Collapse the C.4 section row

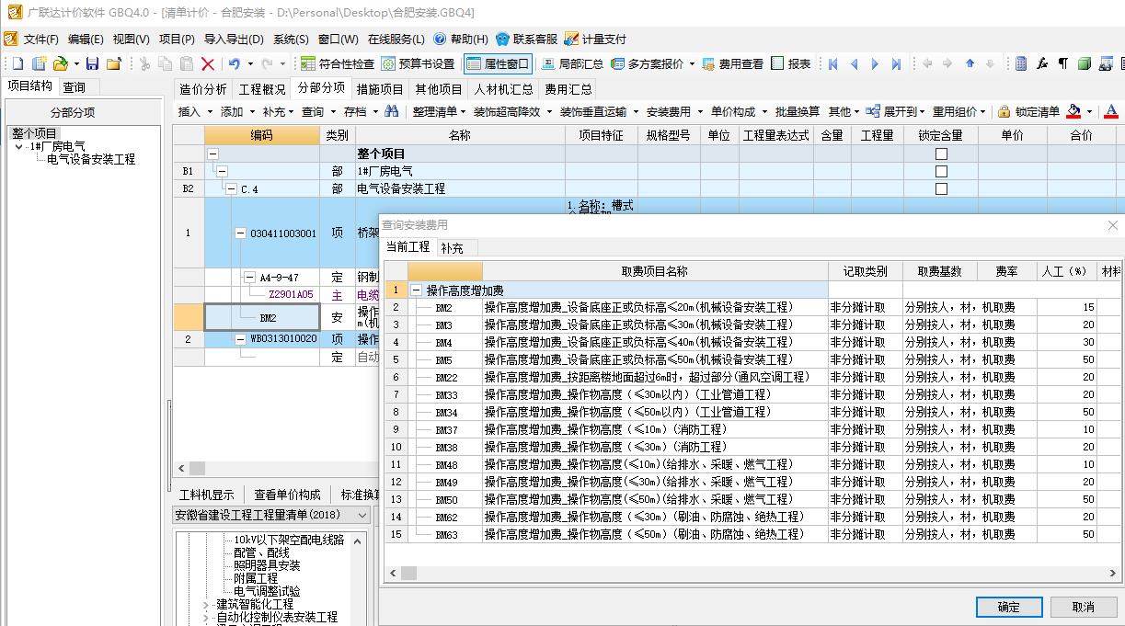232,188
